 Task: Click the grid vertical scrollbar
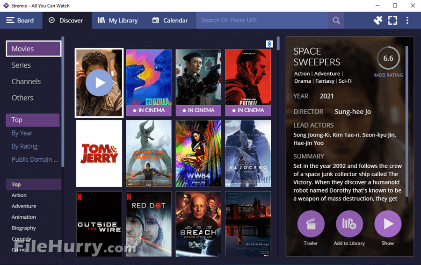tap(278, 43)
